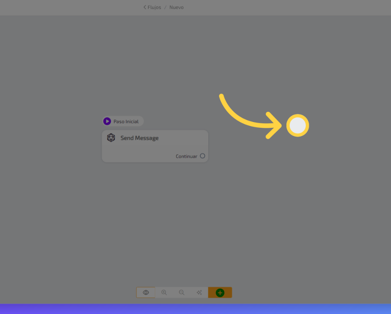Screen dimensions: 391x314
Task: Click the yellow-highlighted circle on the canvas
Action: click(x=297, y=126)
